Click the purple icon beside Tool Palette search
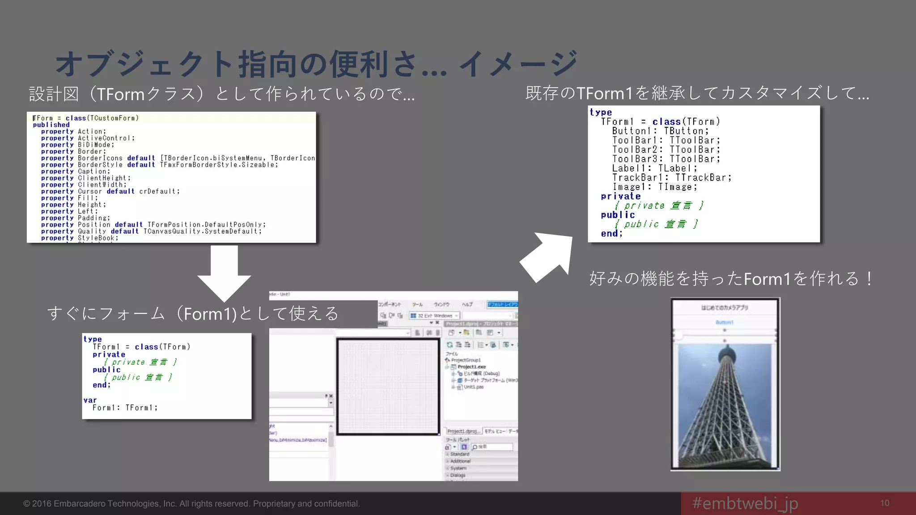916x515 pixels. [x=464, y=447]
